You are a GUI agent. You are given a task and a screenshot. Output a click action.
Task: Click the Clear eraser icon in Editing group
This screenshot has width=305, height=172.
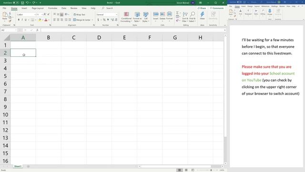click(x=177, y=21)
